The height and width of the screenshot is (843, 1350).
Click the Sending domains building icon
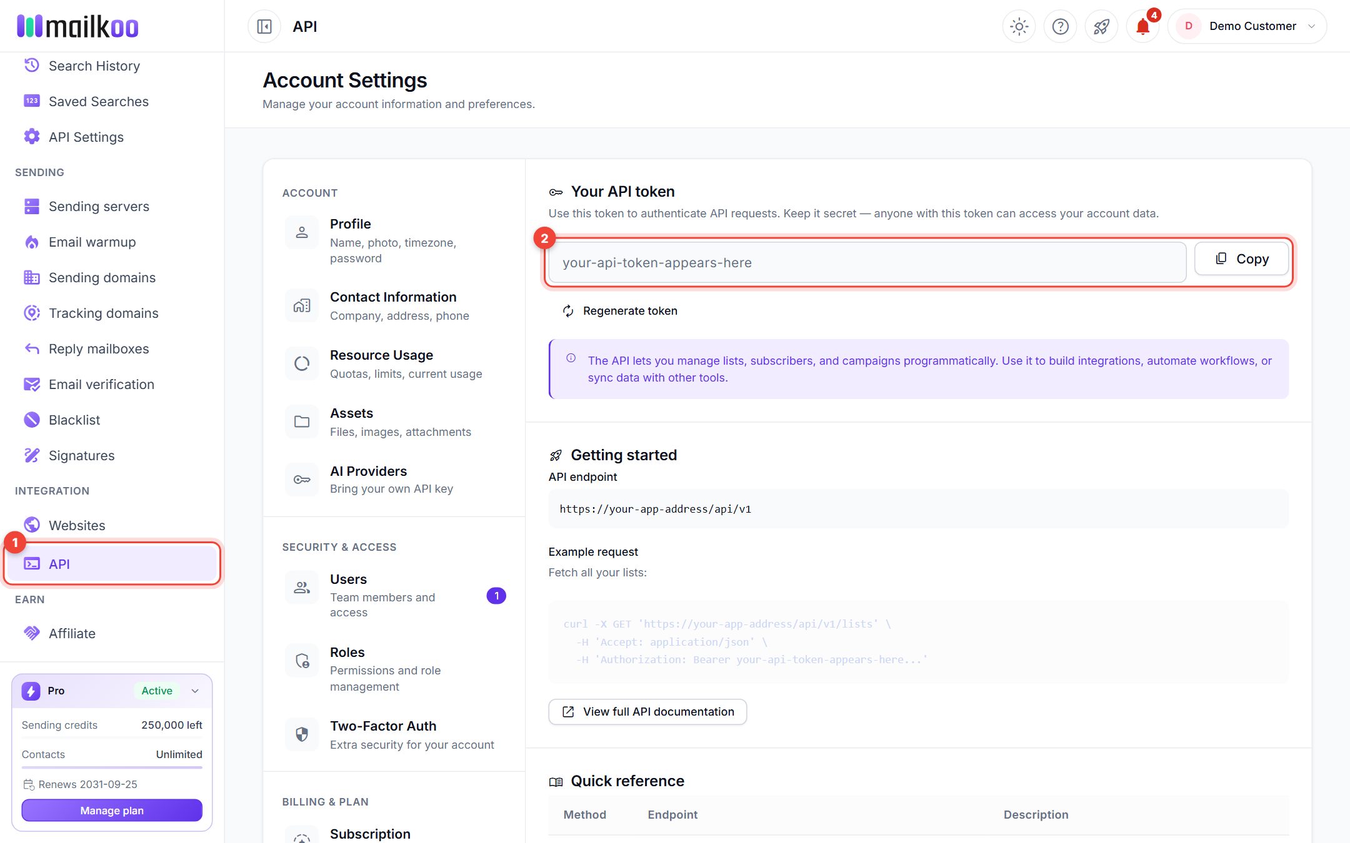pyautogui.click(x=31, y=277)
